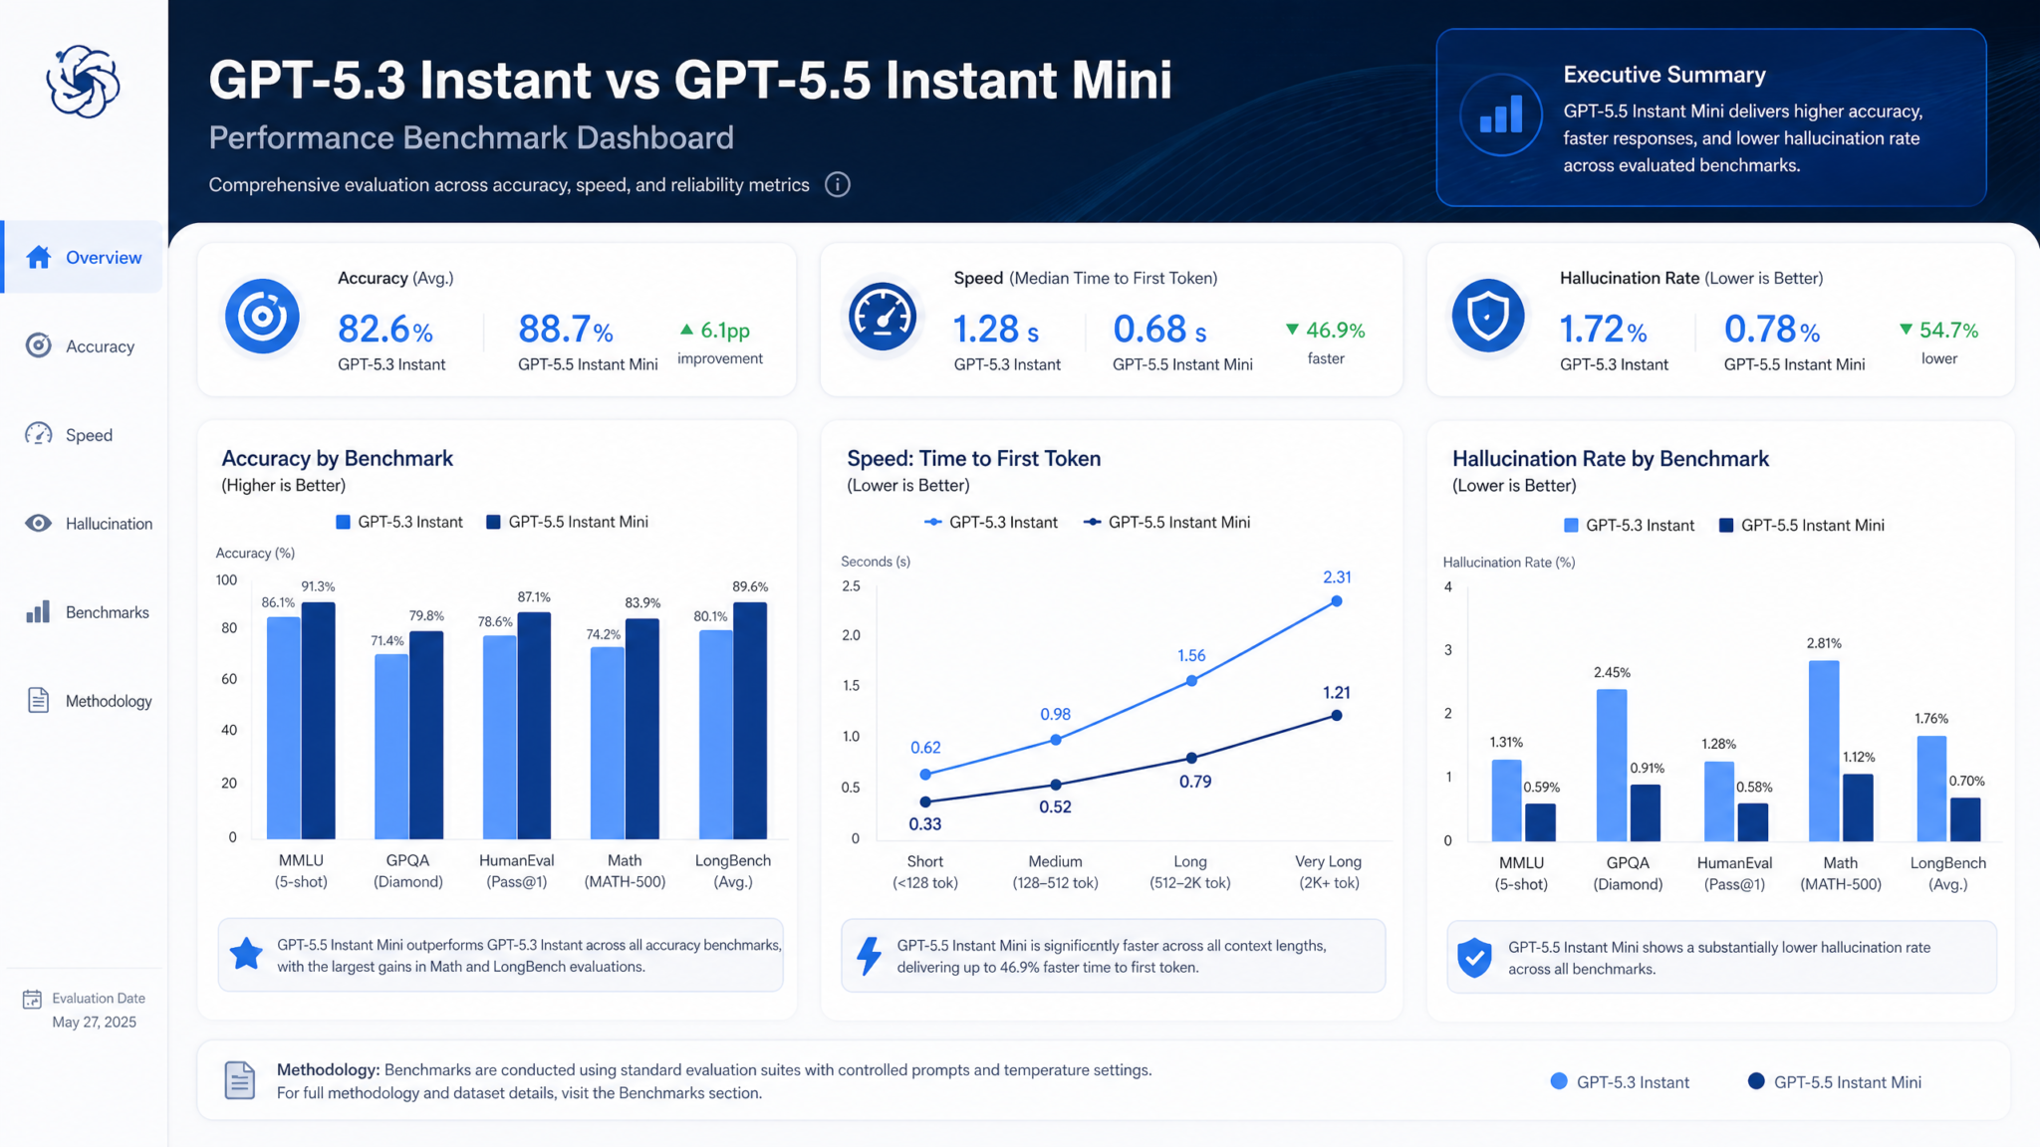Click the 88.7% accuracy value

tap(565, 329)
